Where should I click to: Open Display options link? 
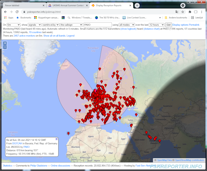[x=180, y=25]
